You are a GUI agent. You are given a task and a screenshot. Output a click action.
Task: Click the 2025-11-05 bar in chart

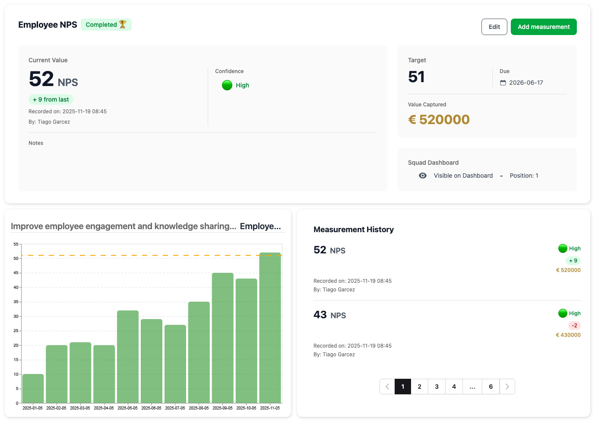tap(270, 328)
